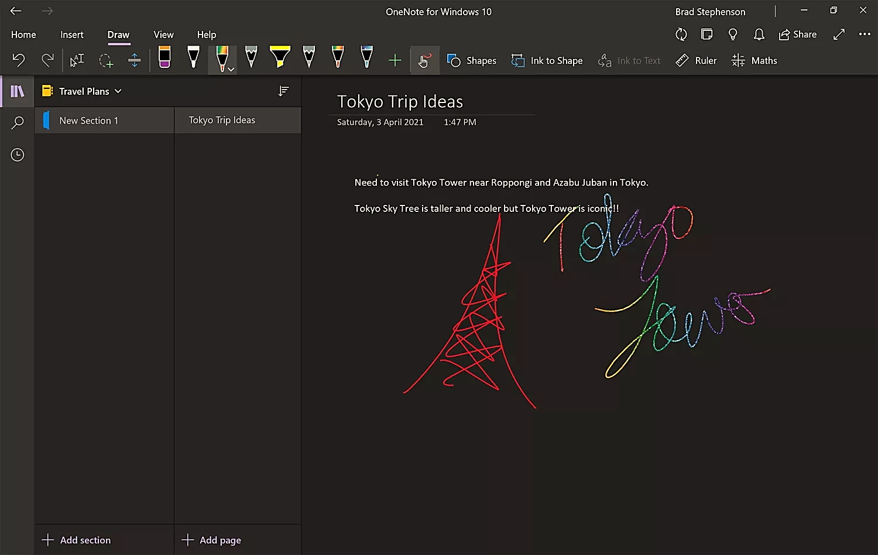Viewport: 878px width, 555px height.
Task: Click the sentence about visiting Tokyo Tower
Action: tap(501, 183)
